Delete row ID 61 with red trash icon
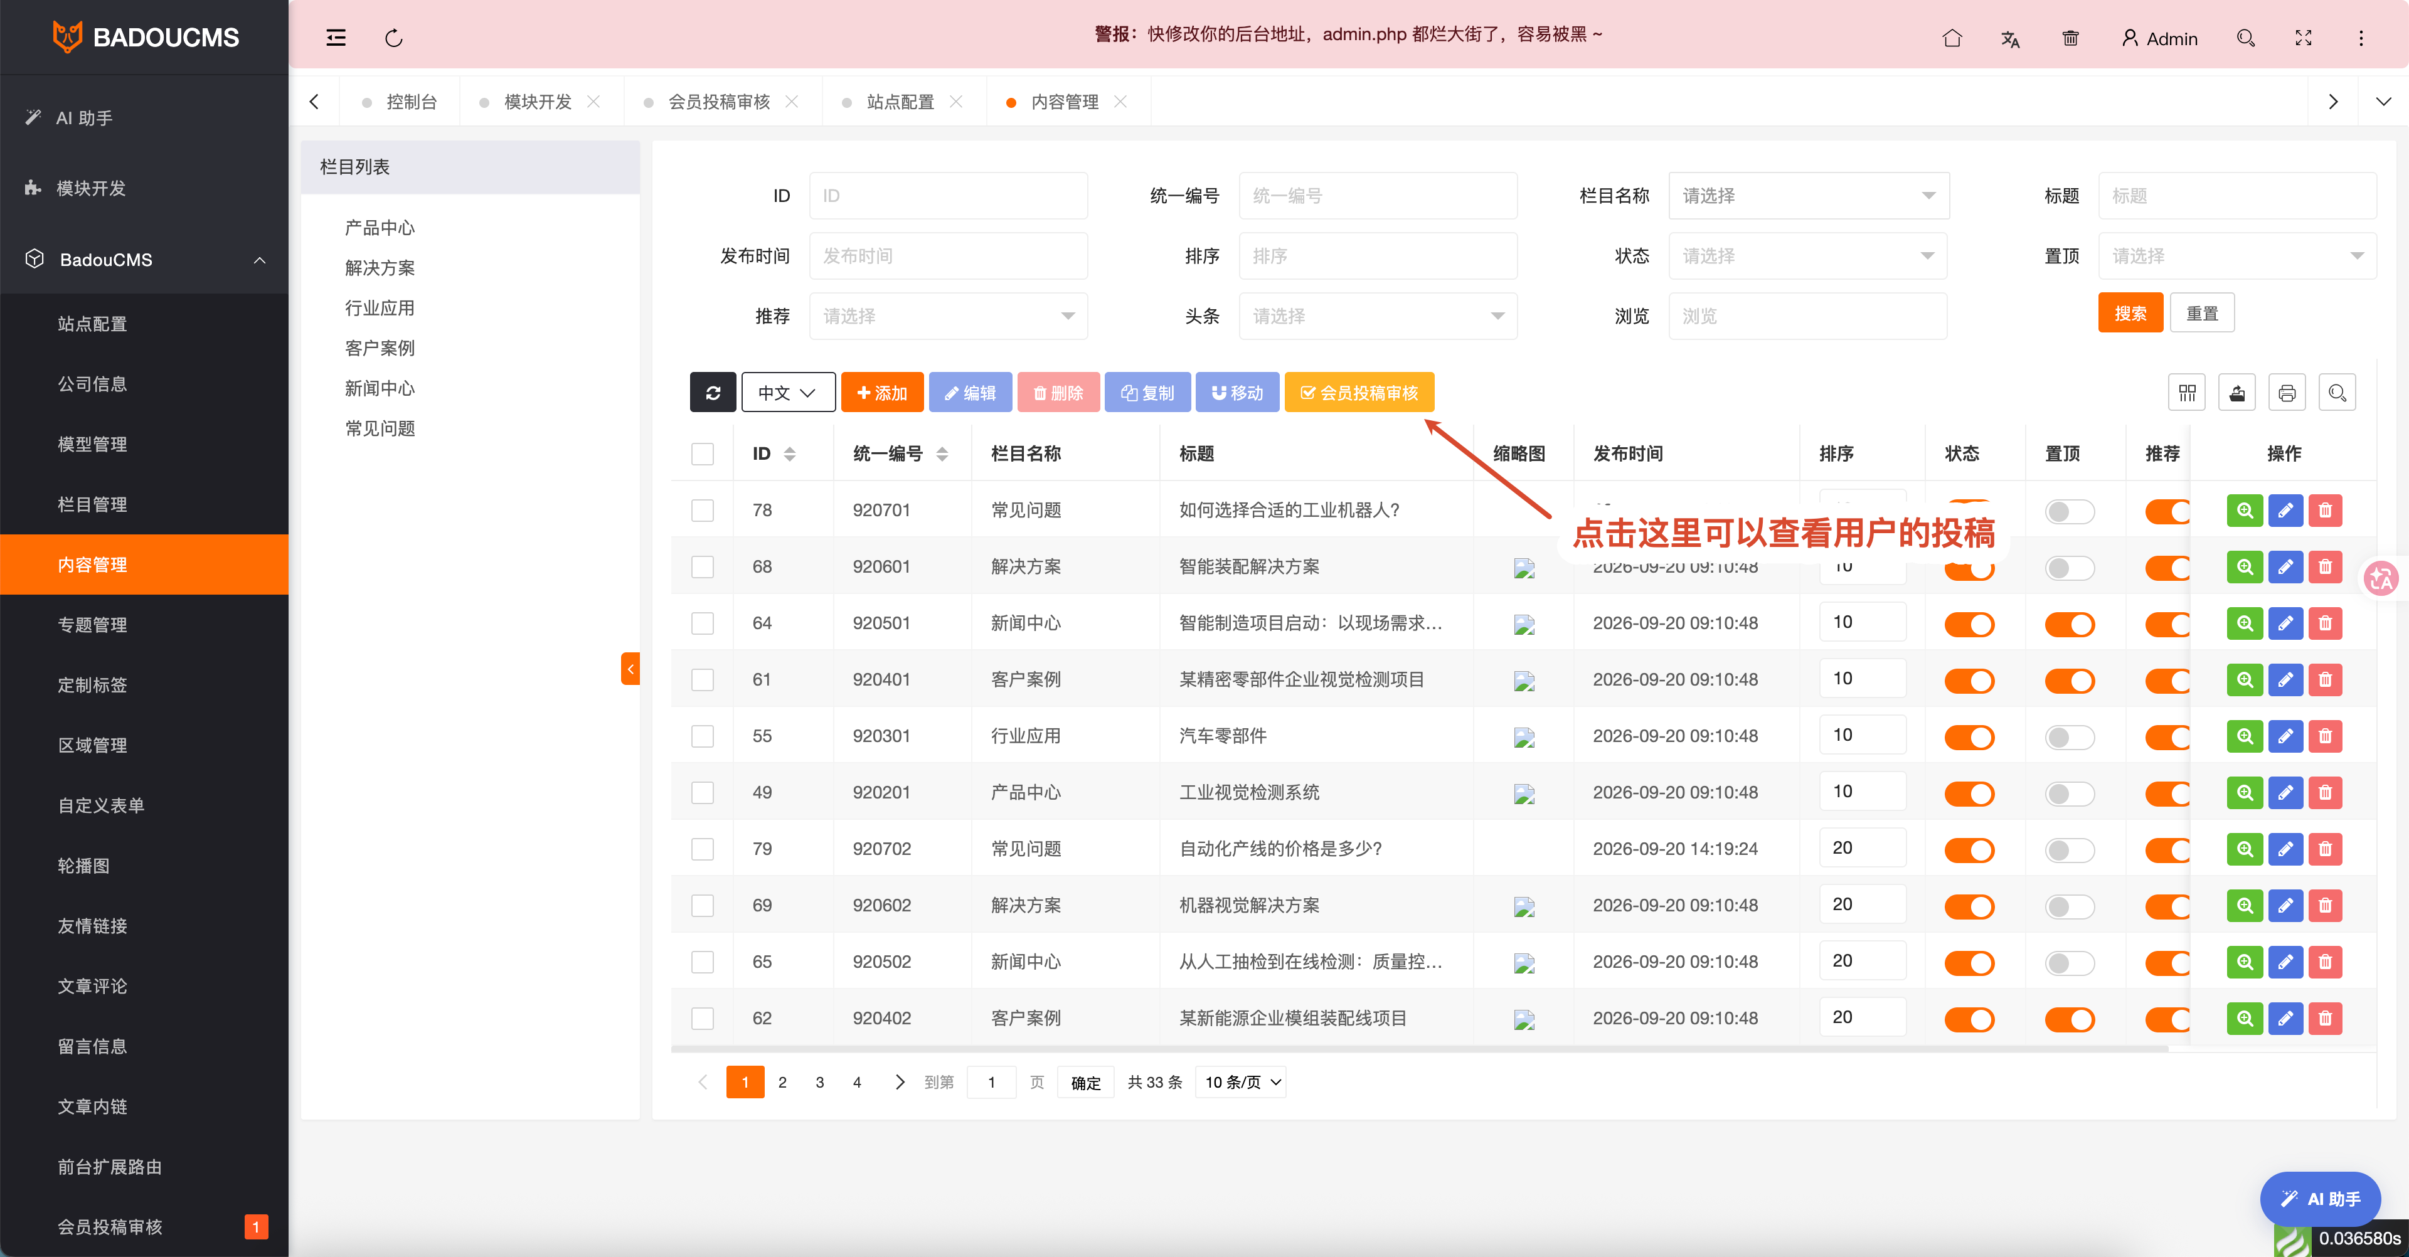The image size is (2409, 1257). [x=2325, y=680]
